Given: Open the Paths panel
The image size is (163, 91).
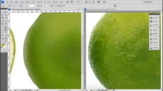Looking at the screenshot, I should [154, 42].
